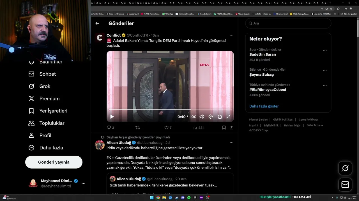The image size is (359, 201).
Task: Open video playback settings gear
Action: [x=211, y=117]
